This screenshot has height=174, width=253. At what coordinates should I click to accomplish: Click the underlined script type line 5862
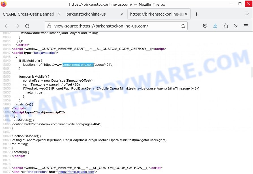[38, 112]
